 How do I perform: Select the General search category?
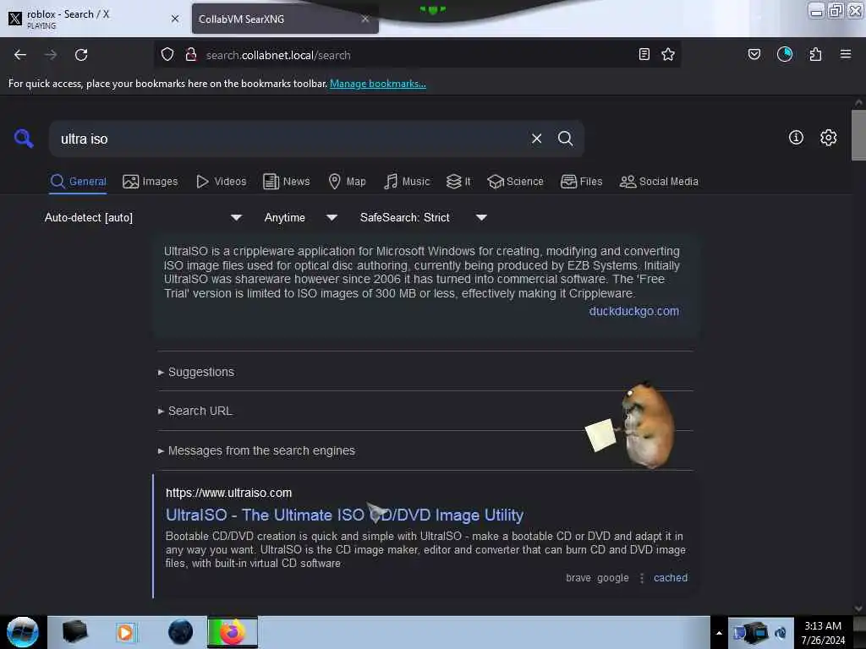point(79,182)
